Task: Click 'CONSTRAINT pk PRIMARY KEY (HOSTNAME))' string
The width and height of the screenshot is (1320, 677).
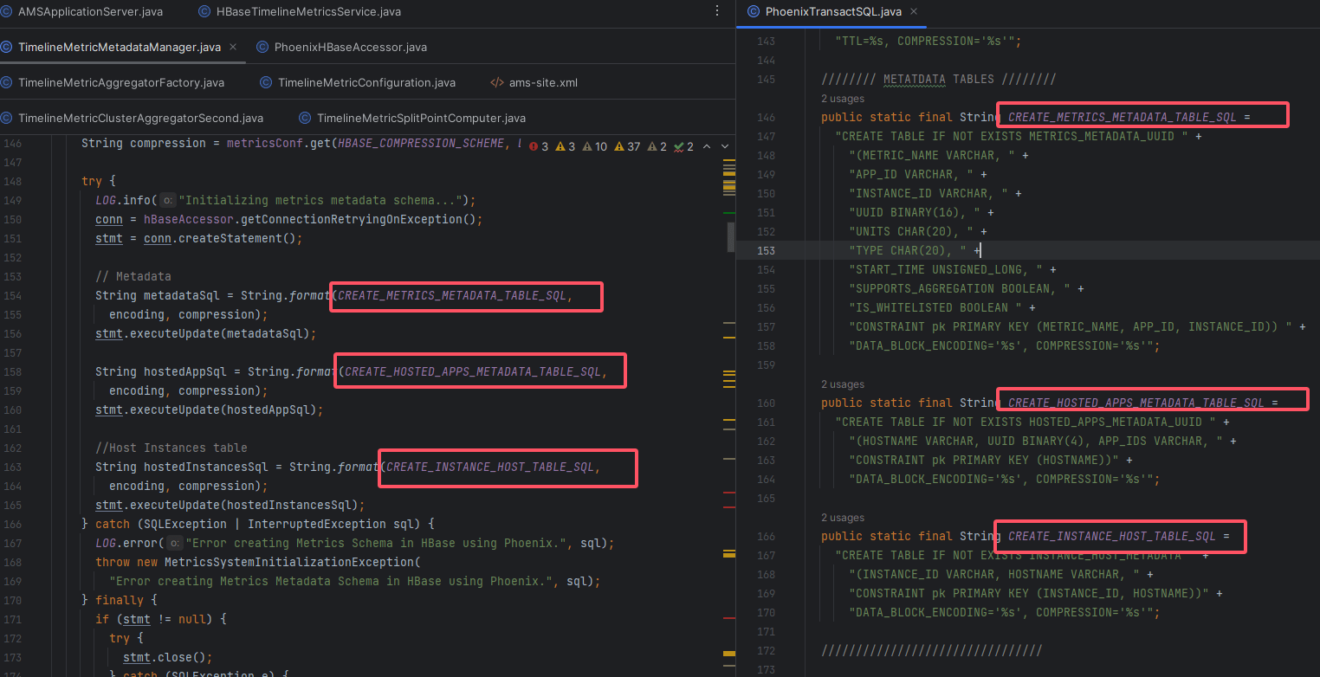Action: pos(984,460)
